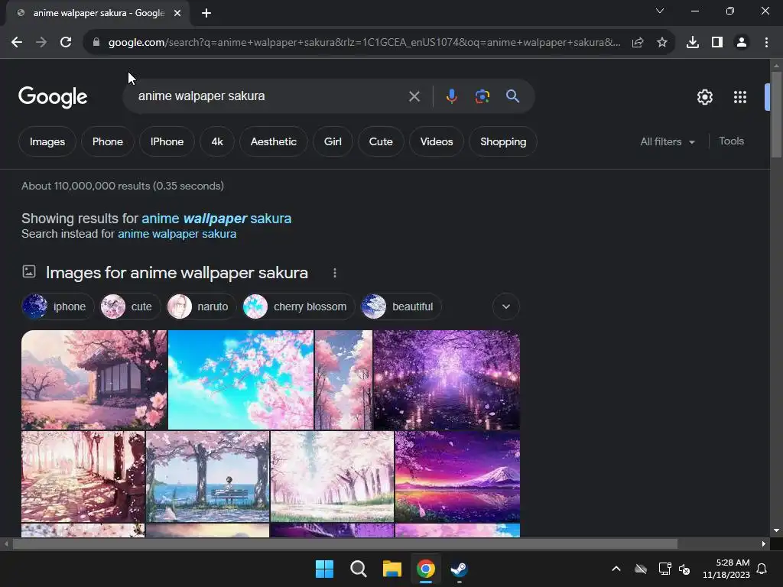The height and width of the screenshot is (587, 783).
Task: Switch to the Images filter
Action: 47,141
